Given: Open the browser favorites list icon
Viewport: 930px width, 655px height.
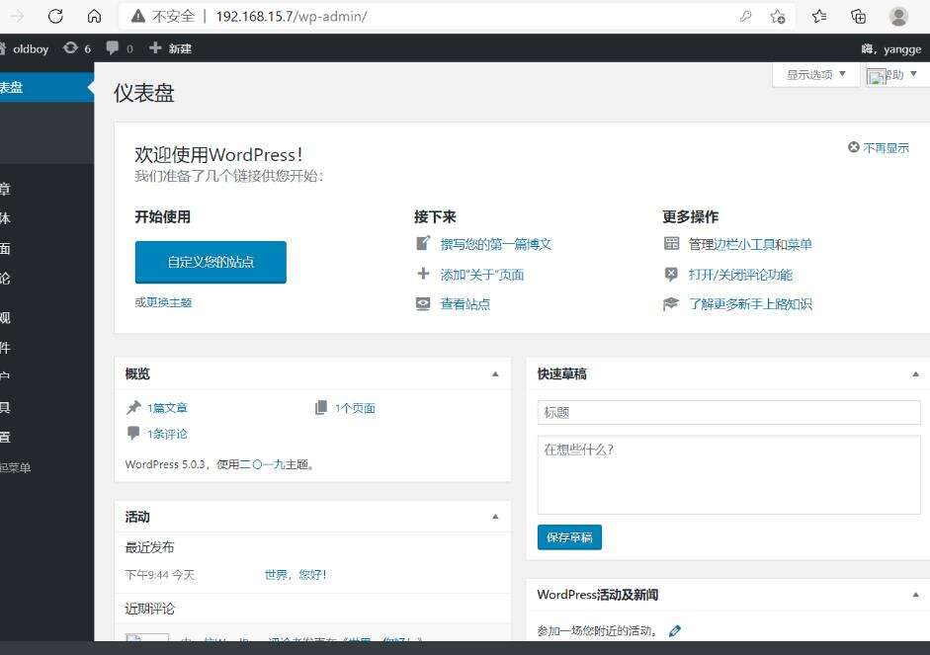Looking at the screenshot, I should pyautogui.click(x=819, y=17).
